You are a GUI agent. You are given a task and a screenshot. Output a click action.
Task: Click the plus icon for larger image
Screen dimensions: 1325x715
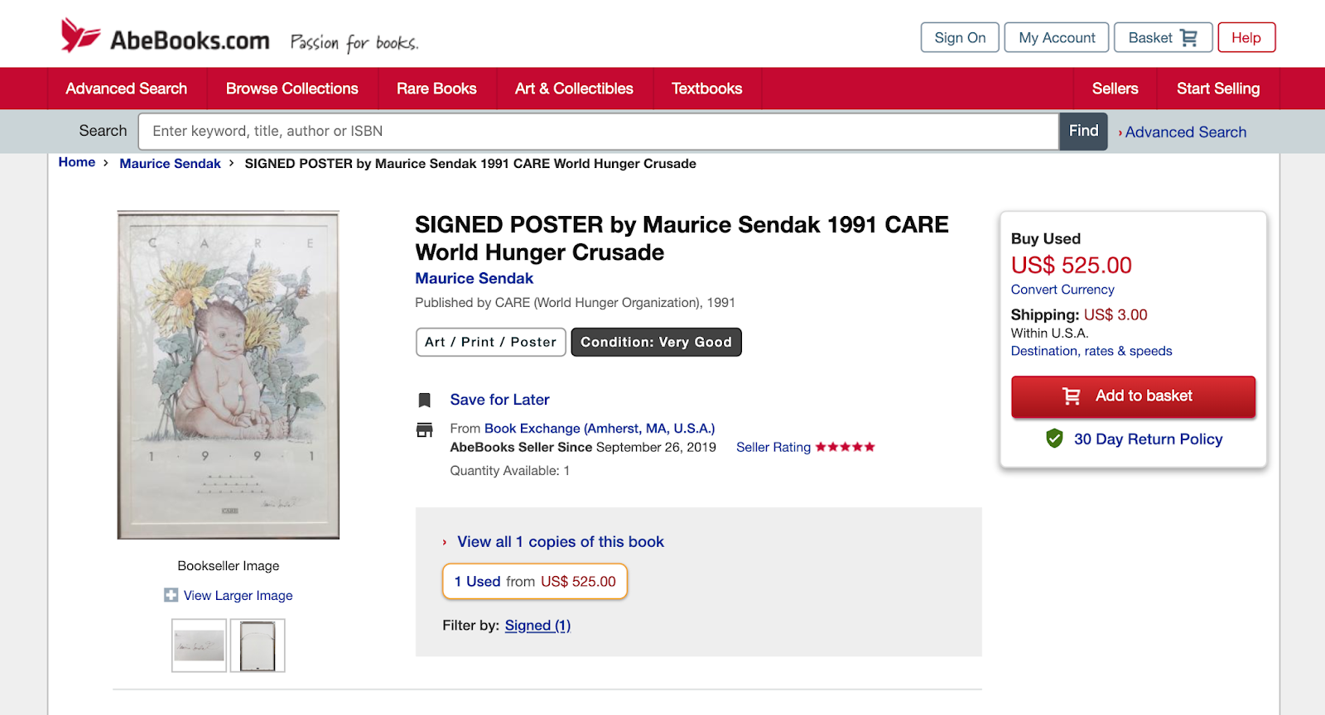click(171, 595)
